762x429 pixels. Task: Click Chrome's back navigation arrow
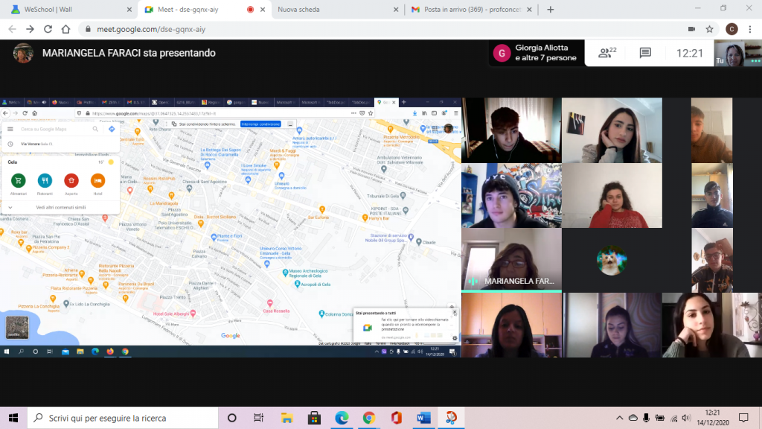12,29
